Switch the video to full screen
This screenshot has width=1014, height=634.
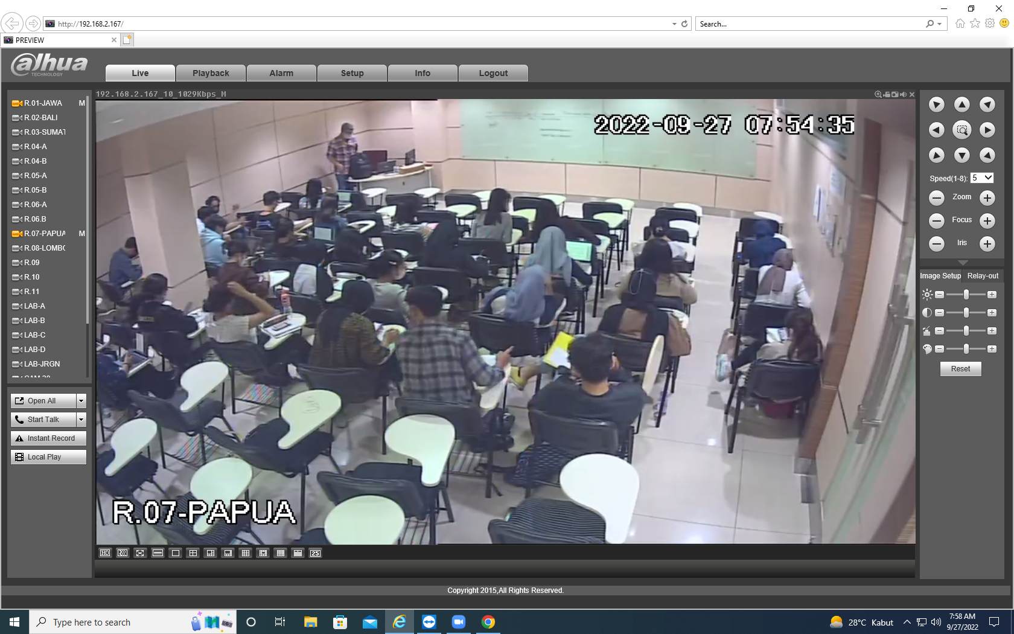(x=140, y=553)
